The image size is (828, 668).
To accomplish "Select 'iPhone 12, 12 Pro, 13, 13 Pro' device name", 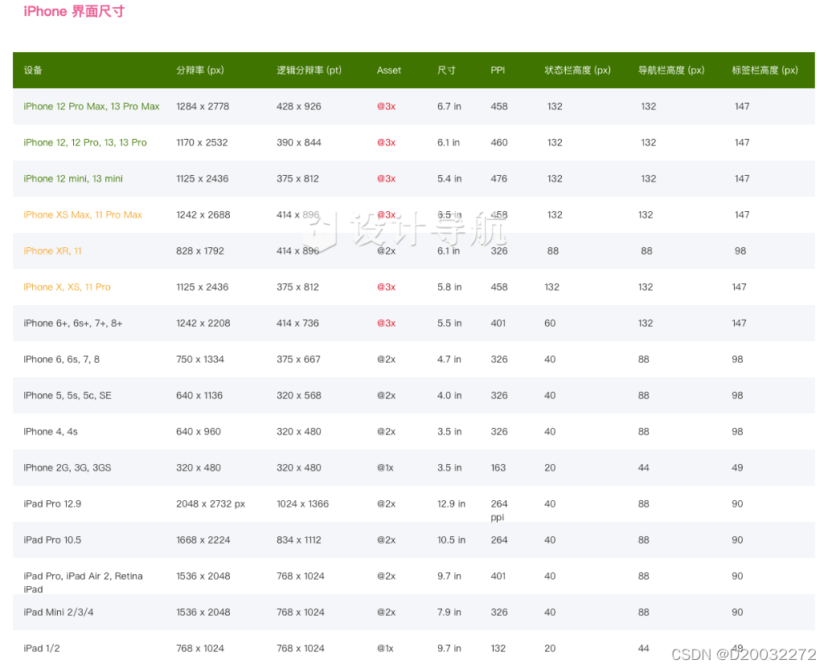I will point(85,142).
